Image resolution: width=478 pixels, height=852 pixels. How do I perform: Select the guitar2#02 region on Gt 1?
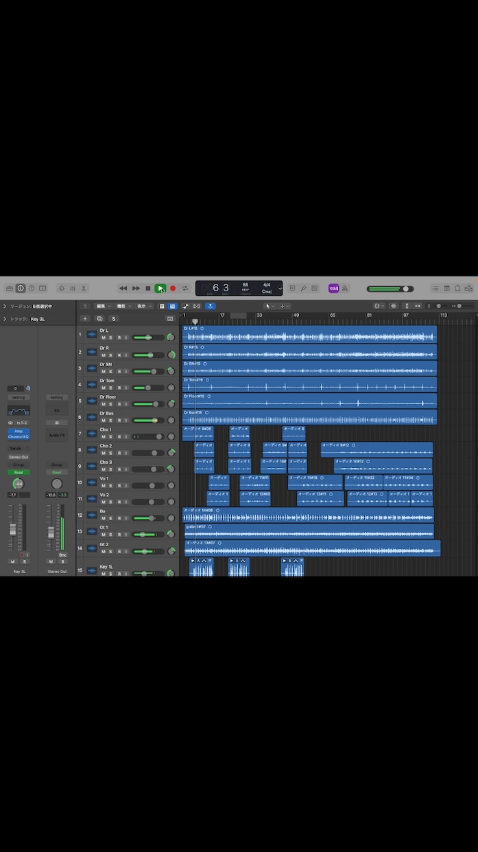coord(309,531)
